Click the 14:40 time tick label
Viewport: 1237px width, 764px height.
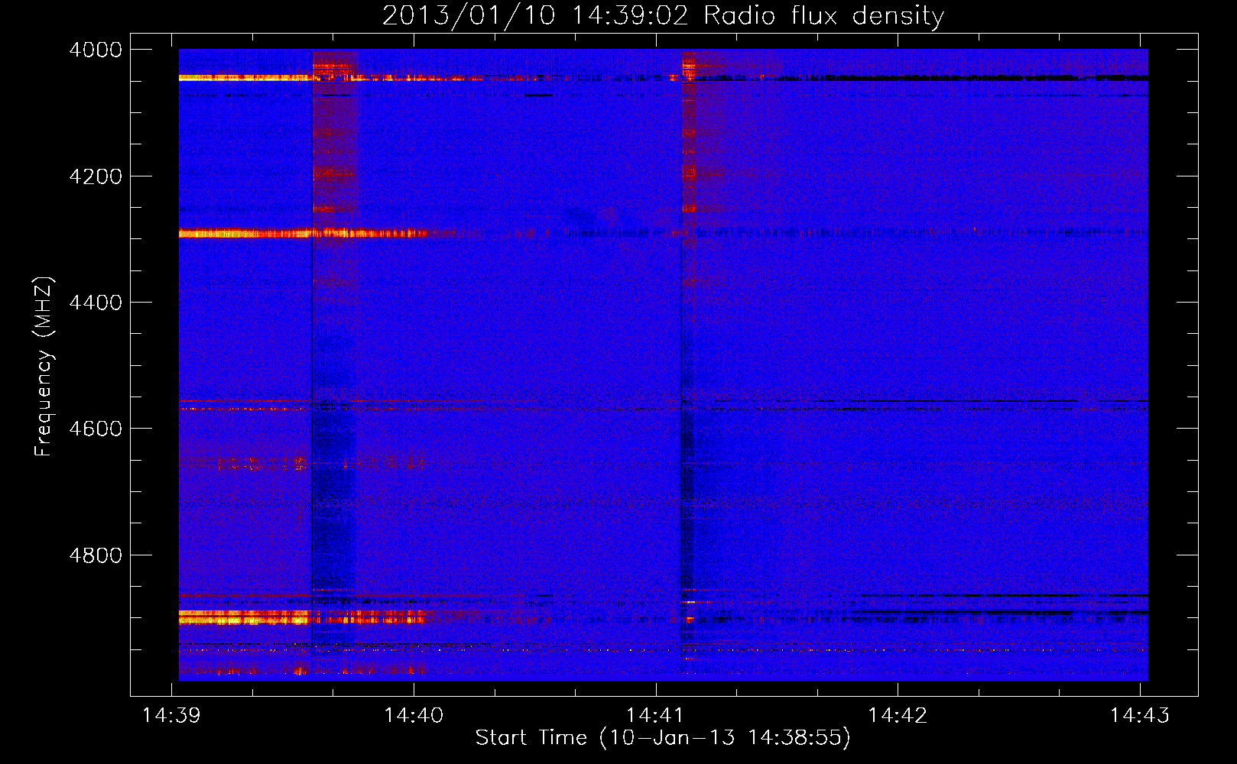point(414,715)
